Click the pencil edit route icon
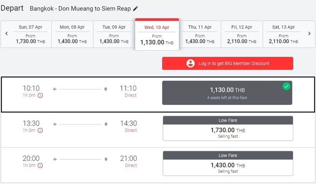The height and width of the screenshot is (184, 316). (x=136, y=8)
